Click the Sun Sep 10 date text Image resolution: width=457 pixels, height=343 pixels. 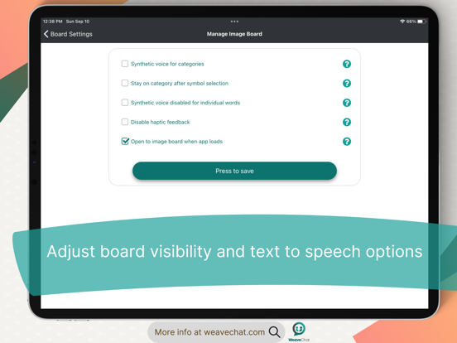click(78, 22)
